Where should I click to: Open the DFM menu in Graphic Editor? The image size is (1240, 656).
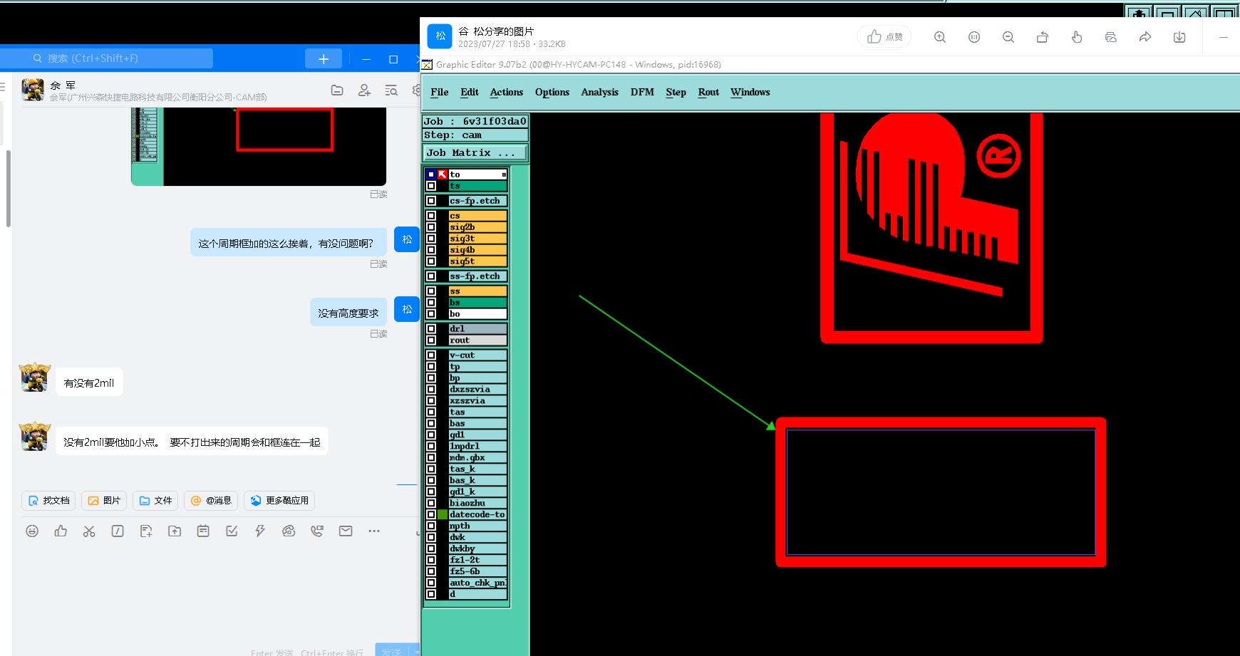click(642, 92)
